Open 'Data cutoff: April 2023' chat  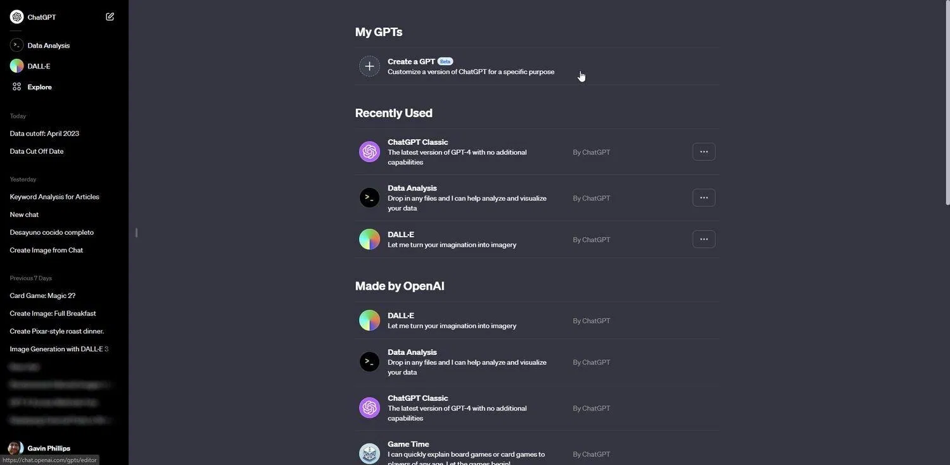point(44,133)
